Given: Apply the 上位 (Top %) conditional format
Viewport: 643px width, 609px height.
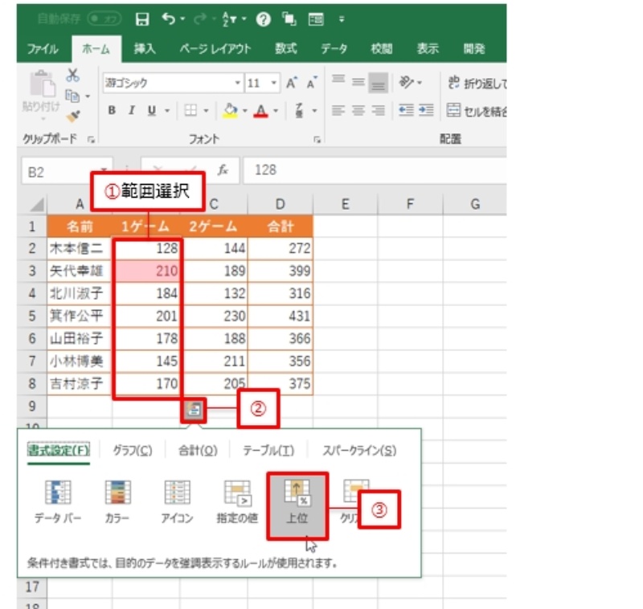Looking at the screenshot, I should [297, 505].
